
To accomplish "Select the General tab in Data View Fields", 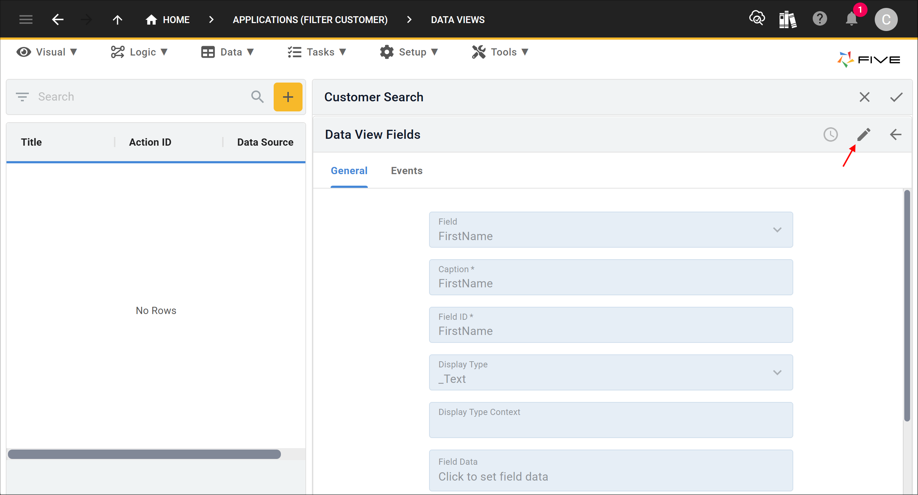I will [x=349, y=171].
